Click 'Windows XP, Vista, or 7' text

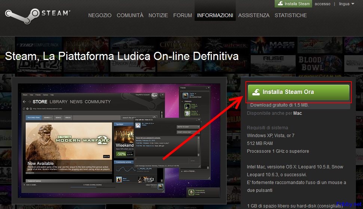coord(271,136)
